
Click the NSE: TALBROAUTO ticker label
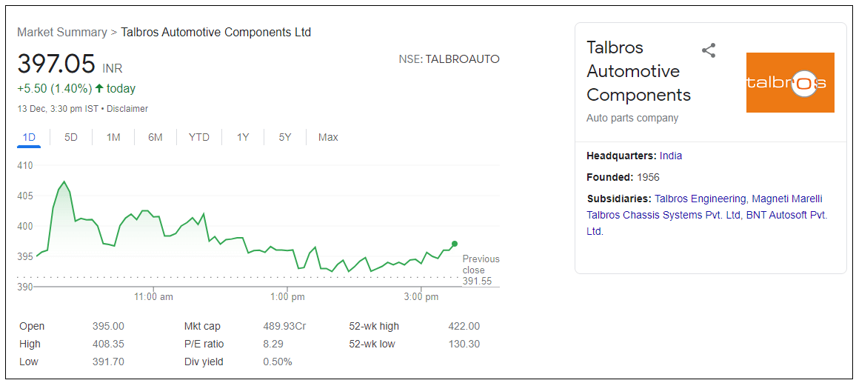pos(449,59)
